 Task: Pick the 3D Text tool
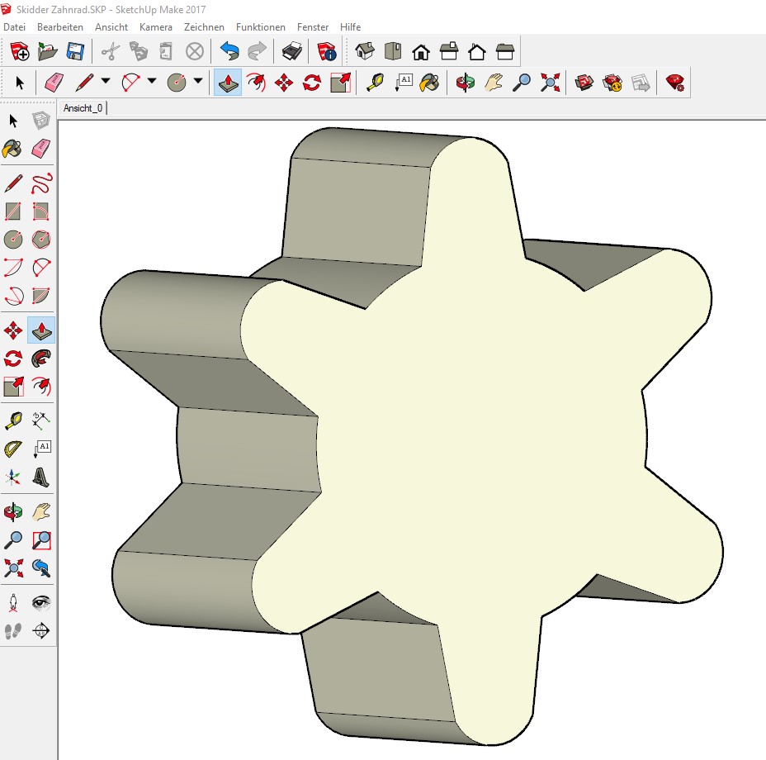pyautogui.click(x=41, y=477)
